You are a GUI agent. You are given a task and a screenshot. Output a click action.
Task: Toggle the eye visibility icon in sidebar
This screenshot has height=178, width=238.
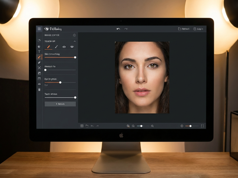point(39,84)
